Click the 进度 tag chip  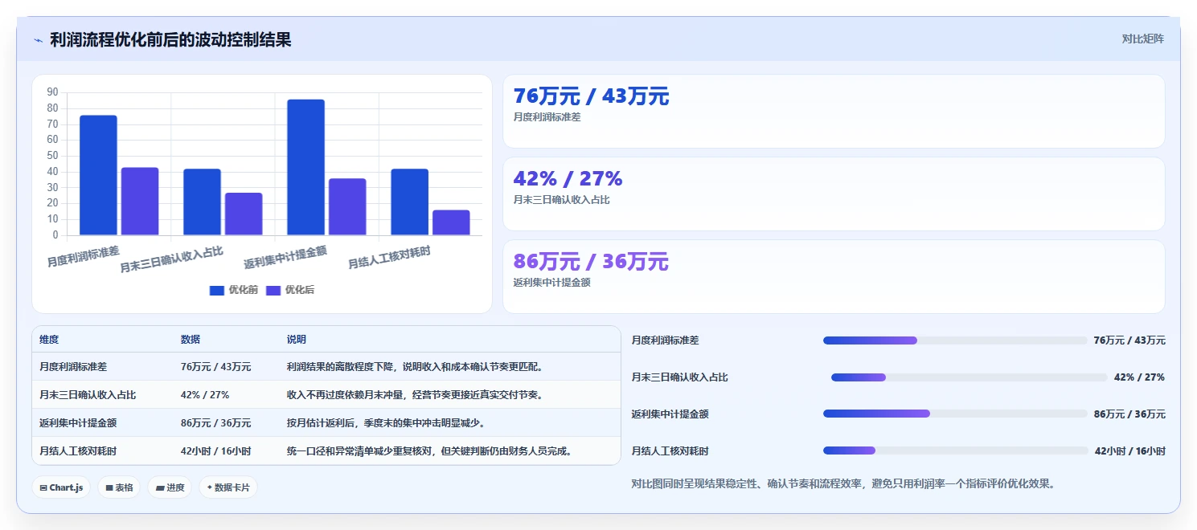click(x=170, y=487)
